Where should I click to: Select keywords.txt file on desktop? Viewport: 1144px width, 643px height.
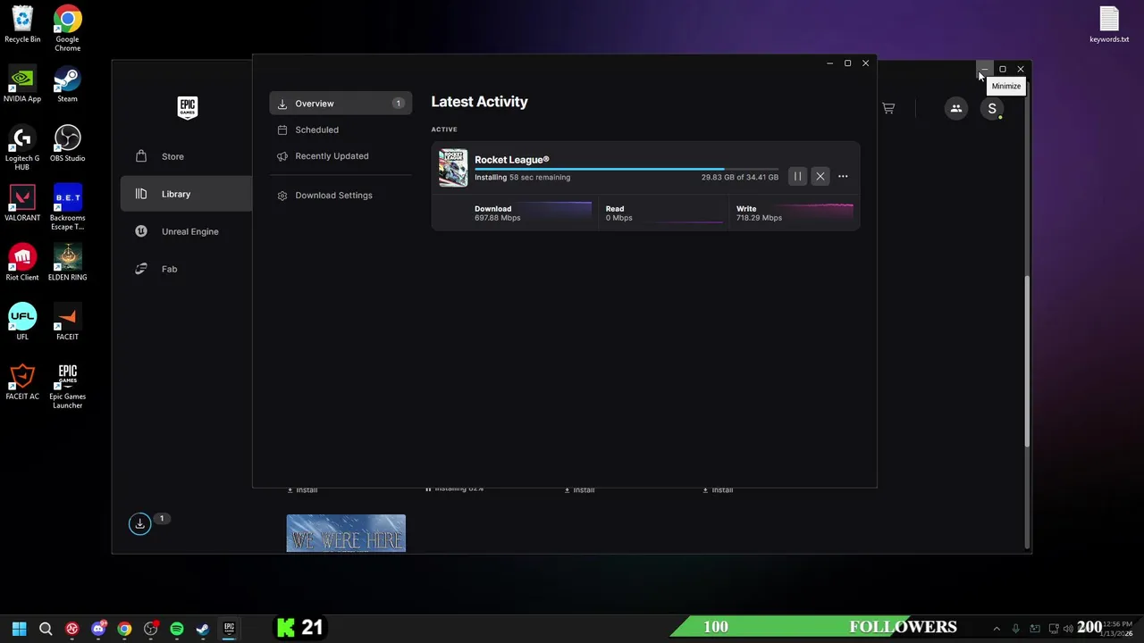tap(1109, 25)
